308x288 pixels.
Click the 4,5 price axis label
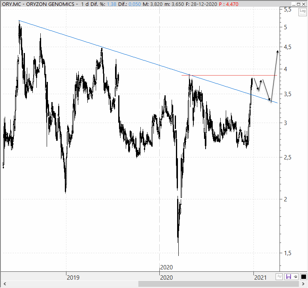(x=288, y=47)
